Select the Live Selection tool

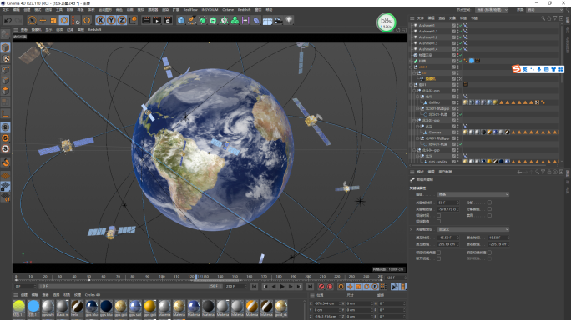point(32,20)
